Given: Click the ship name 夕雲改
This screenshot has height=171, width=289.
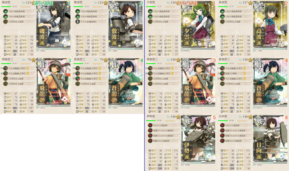Looking at the screenshot, I should coord(151,3).
